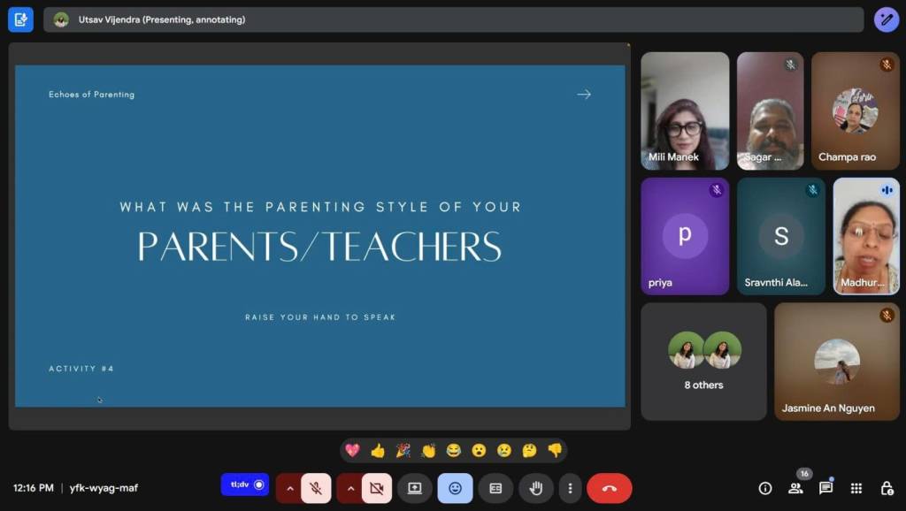Send the thumbs up reaction
Image resolution: width=906 pixels, height=511 pixels.
point(378,451)
